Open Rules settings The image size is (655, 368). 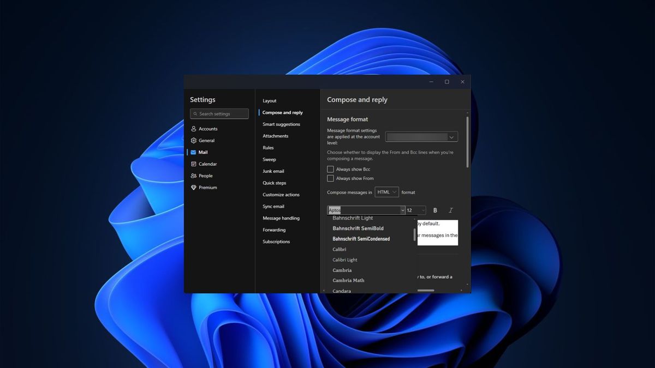[268, 148]
